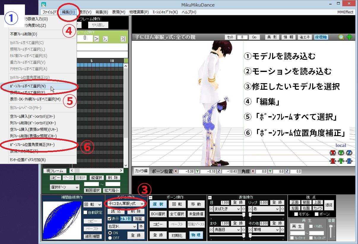Open the 右足IK dropdown
The width and height of the screenshot is (358, 244).
122,226
